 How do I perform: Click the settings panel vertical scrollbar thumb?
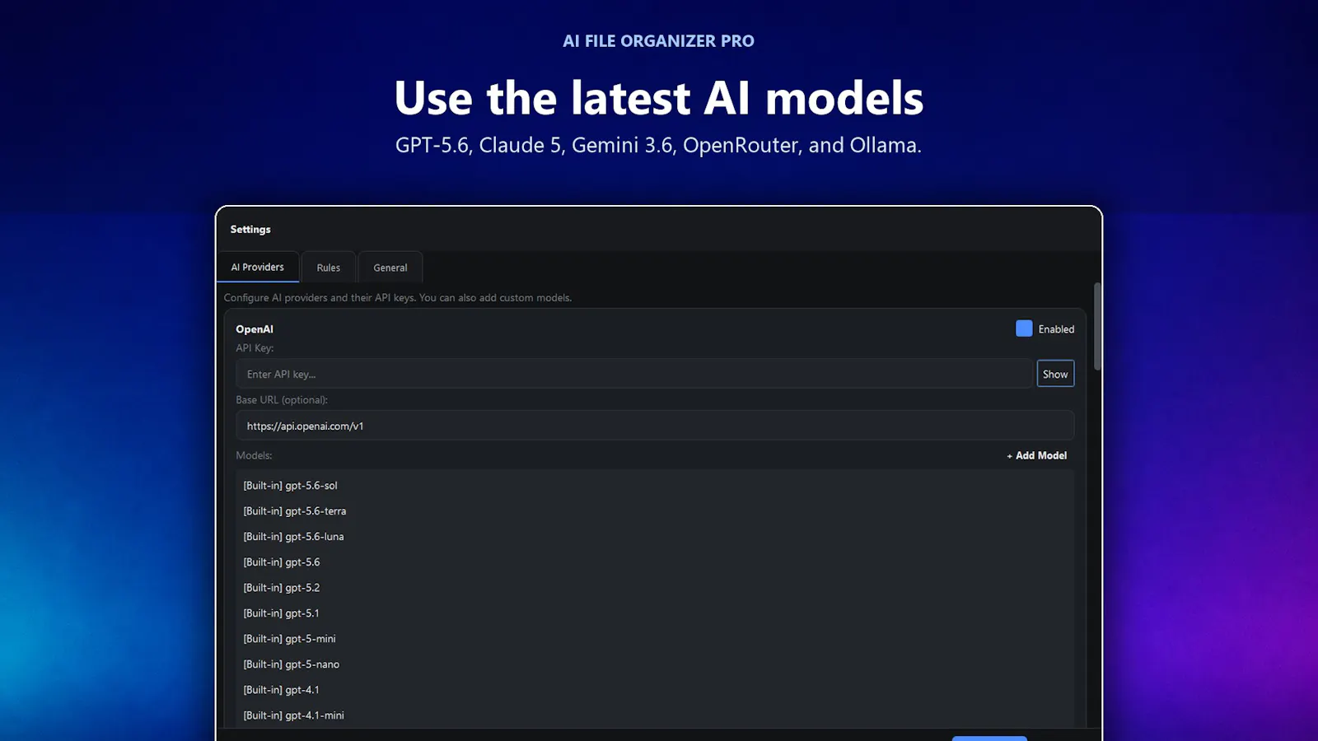click(1097, 326)
